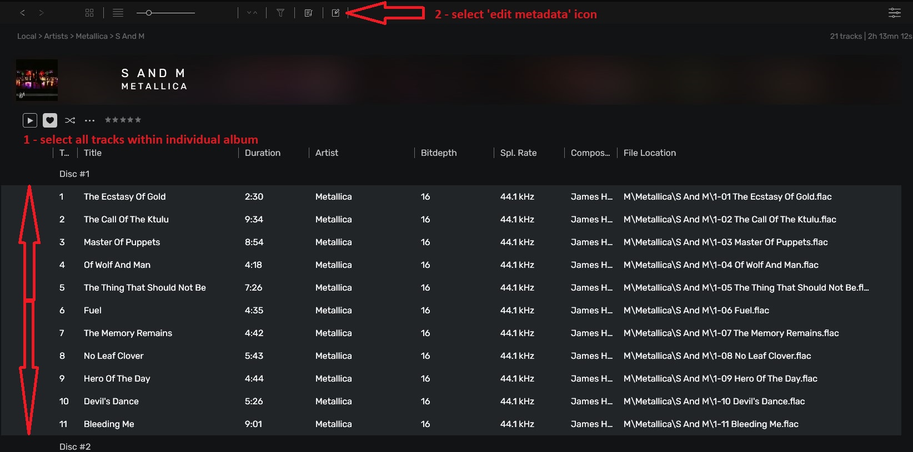The width and height of the screenshot is (913, 452).
Task: Click the 44.1 kHz sample rate for No Leaf Clover
Action: point(517,356)
